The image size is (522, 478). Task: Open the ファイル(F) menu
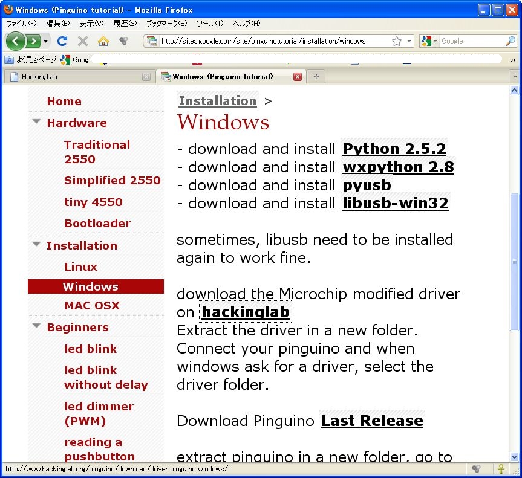pos(22,24)
